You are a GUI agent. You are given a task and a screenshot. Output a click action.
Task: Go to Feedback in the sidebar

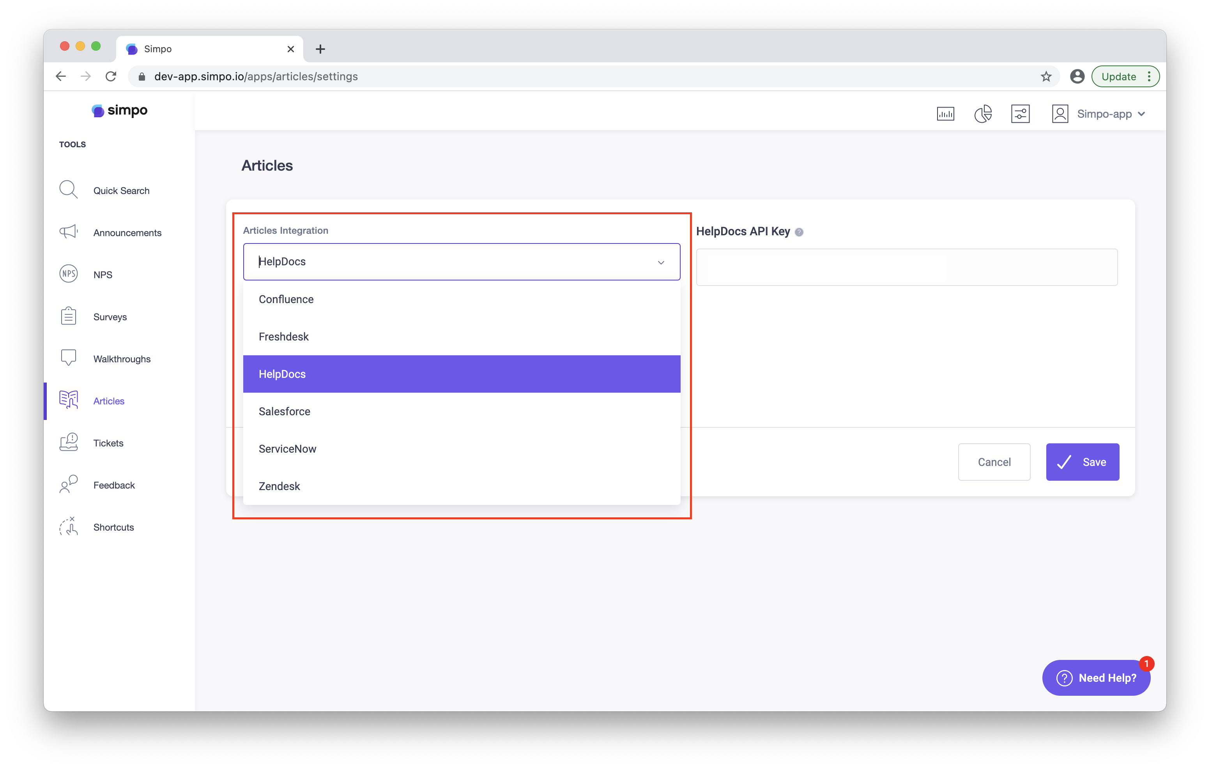pos(113,485)
